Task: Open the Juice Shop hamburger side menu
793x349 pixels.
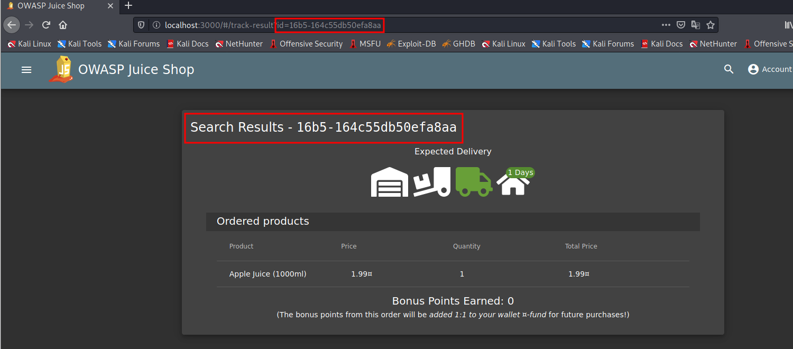Action: point(26,70)
